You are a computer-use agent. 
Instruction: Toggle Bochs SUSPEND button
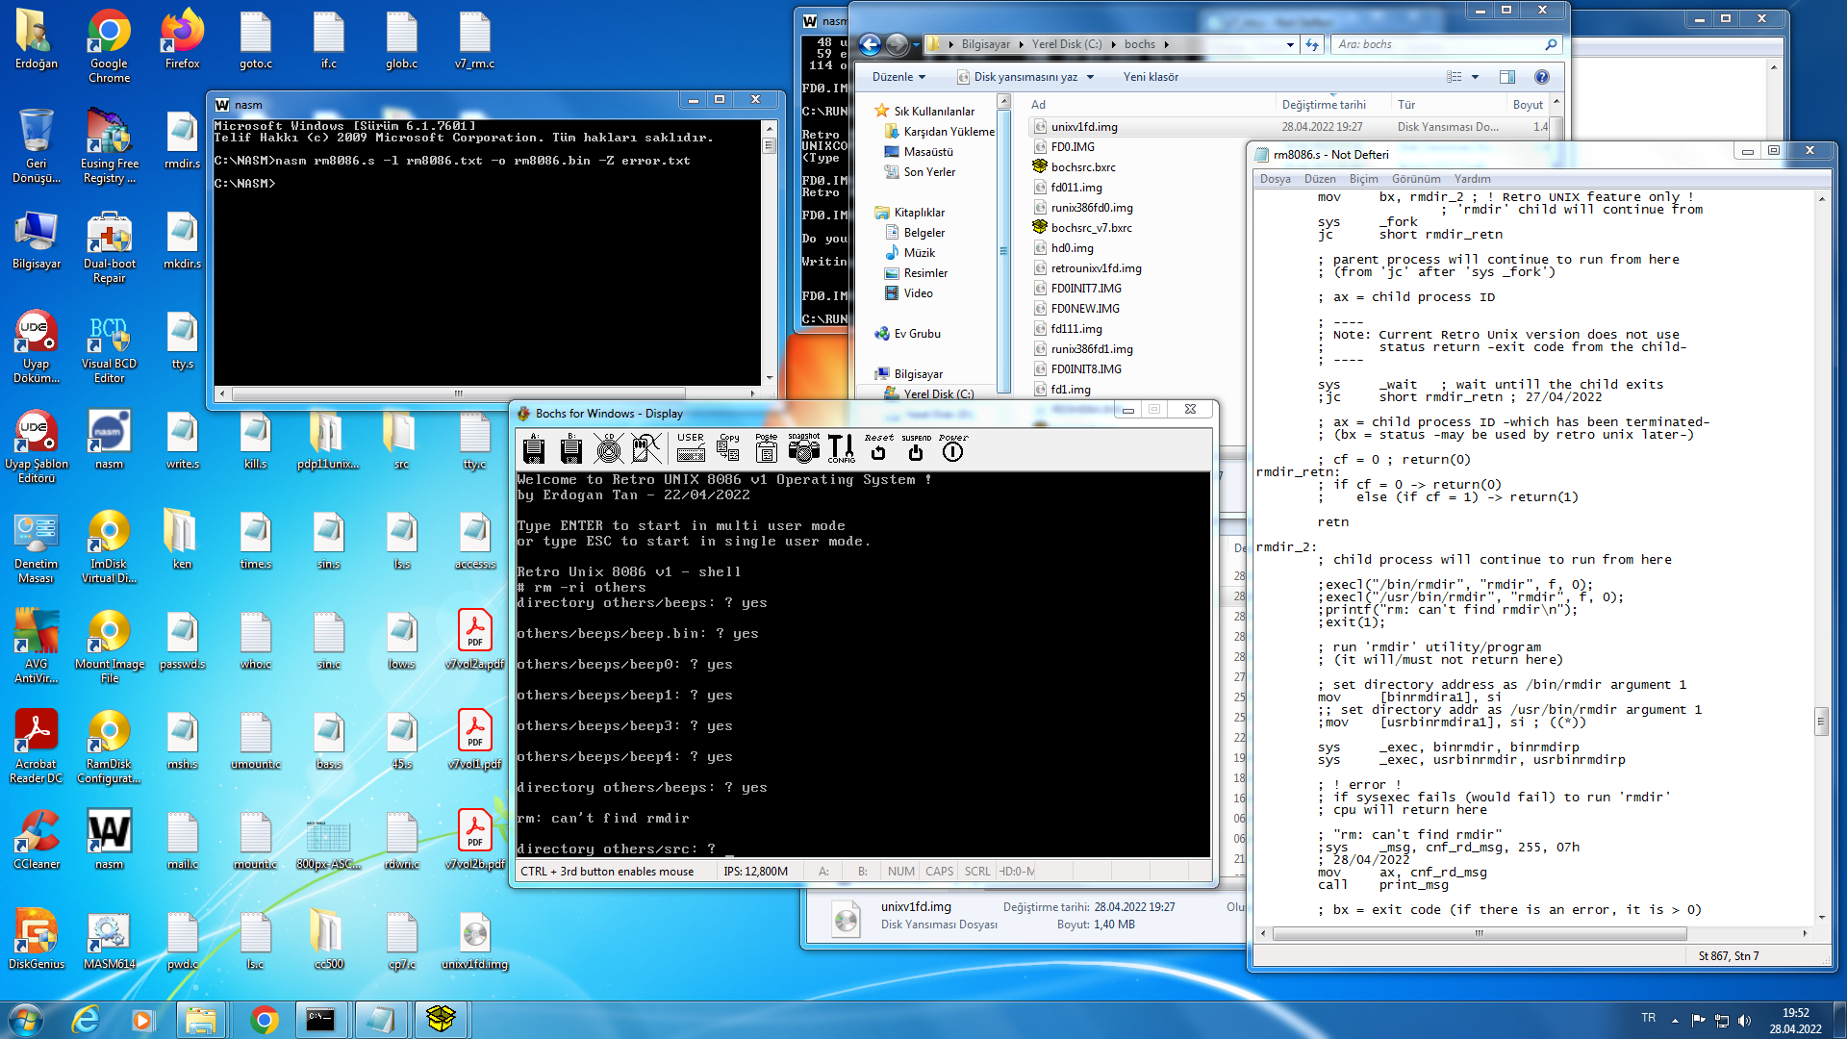point(916,448)
